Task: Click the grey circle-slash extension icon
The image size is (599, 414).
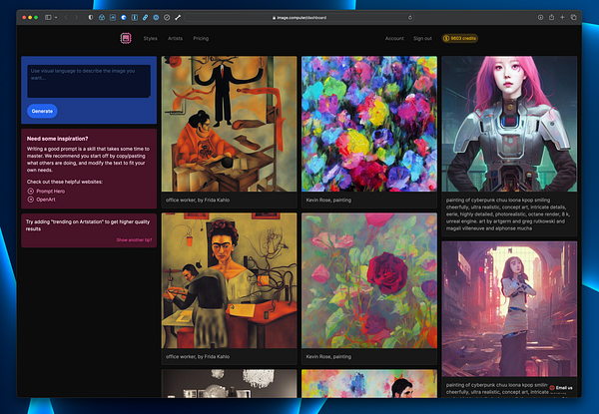Action: tap(167, 18)
